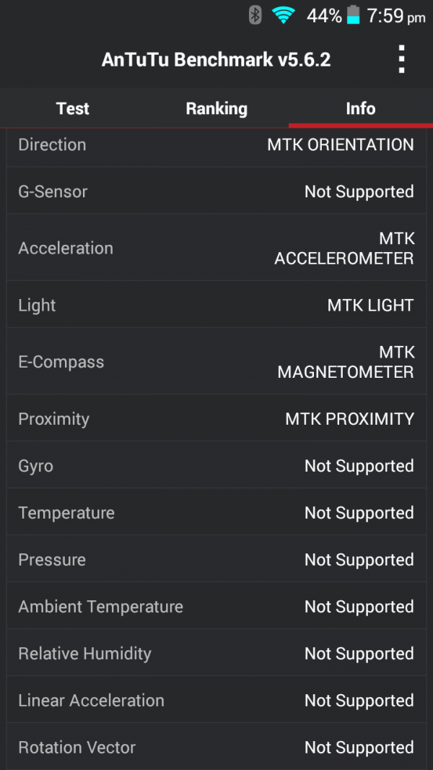Tap the Relative Humidity row

pos(216,654)
